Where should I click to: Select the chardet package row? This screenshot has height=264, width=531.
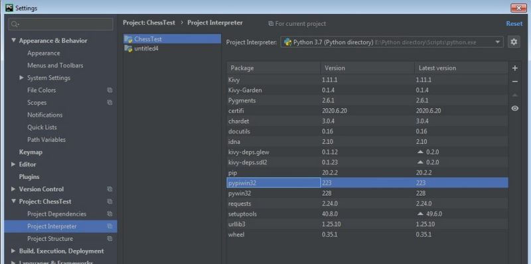(368, 121)
